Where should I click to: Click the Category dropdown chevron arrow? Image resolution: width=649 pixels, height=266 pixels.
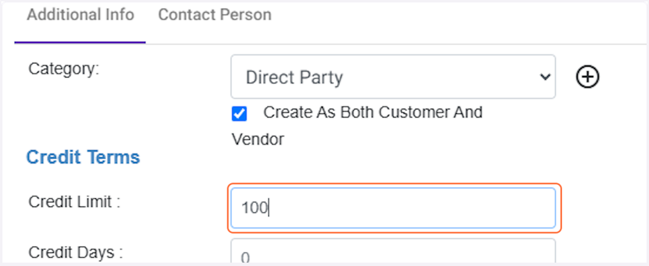(x=545, y=77)
